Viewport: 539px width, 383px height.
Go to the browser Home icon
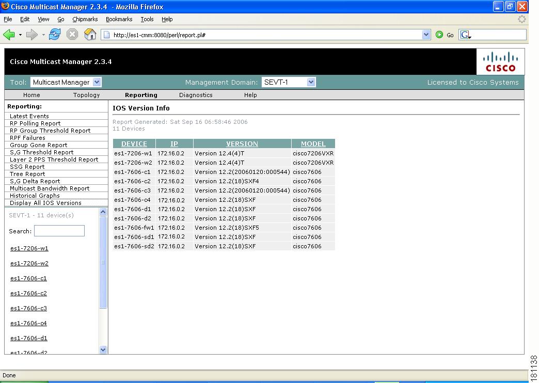[90, 35]
